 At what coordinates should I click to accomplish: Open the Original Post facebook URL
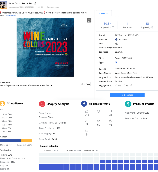135,77
